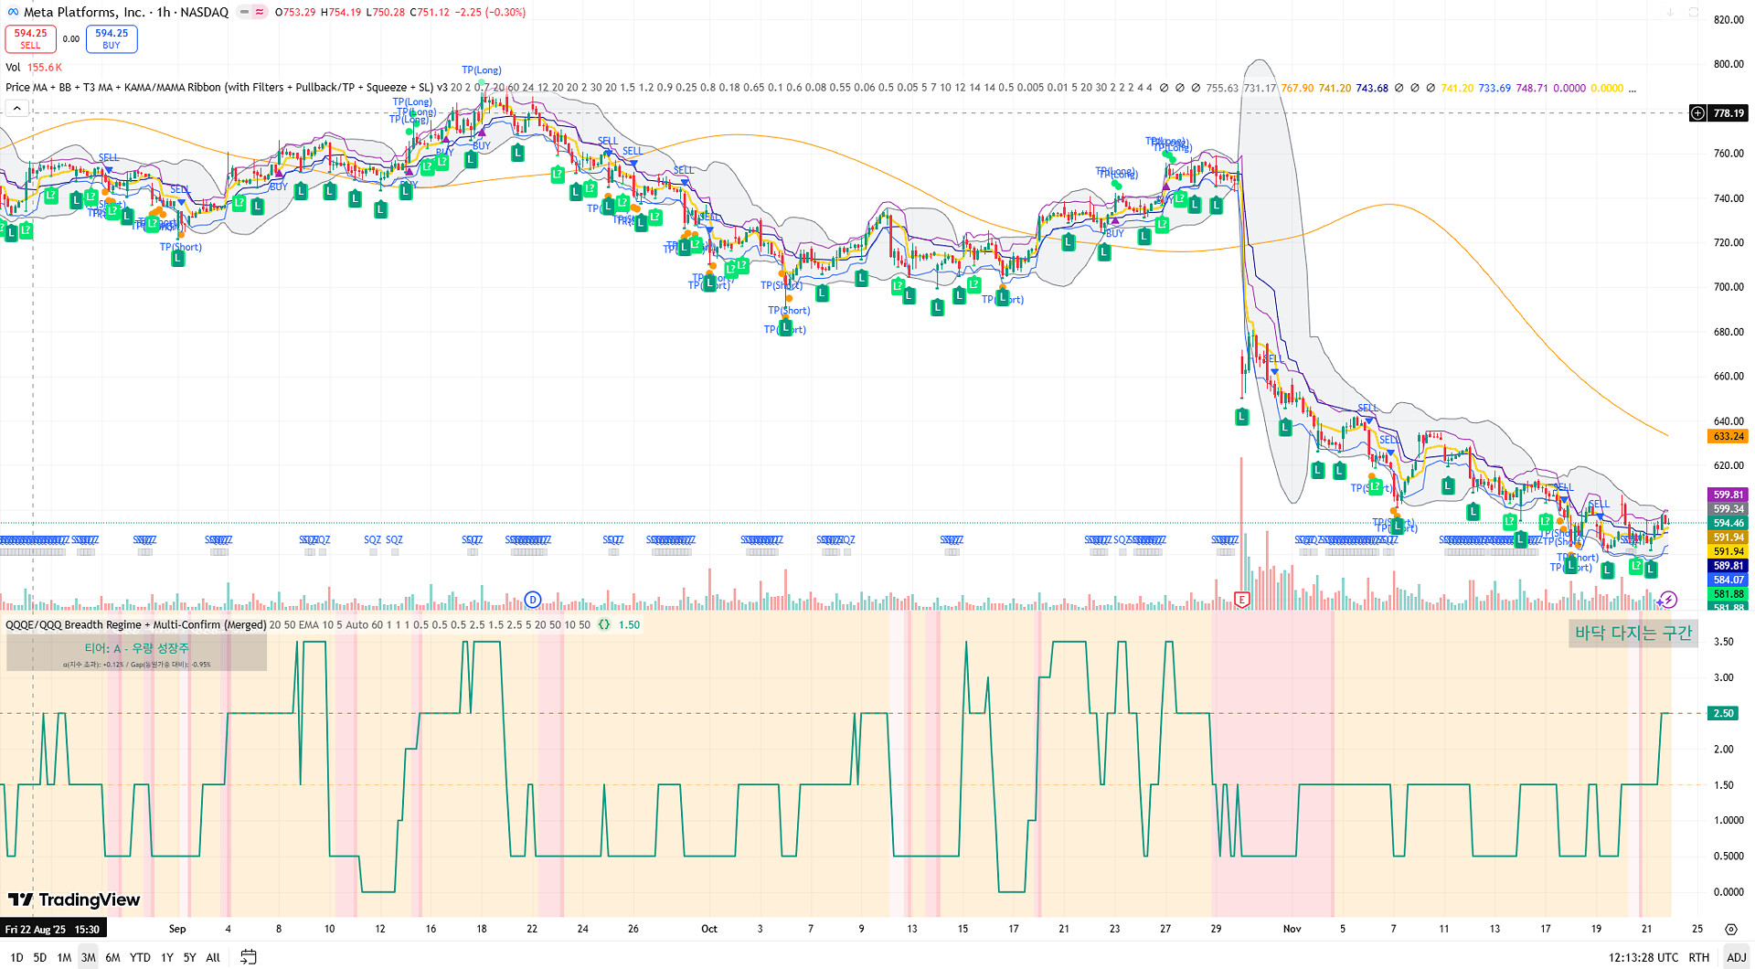Toggle the gray dash status indicator pill
Viewport: 1755px width, 969px height.
(244, 12)
